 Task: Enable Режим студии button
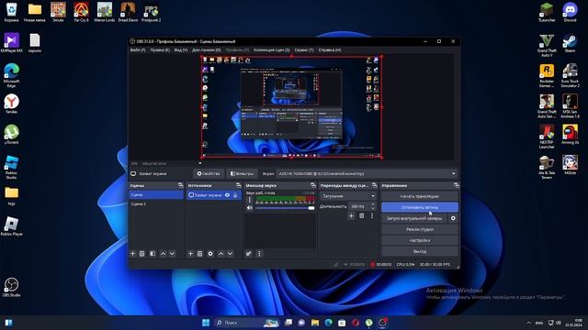420,229
